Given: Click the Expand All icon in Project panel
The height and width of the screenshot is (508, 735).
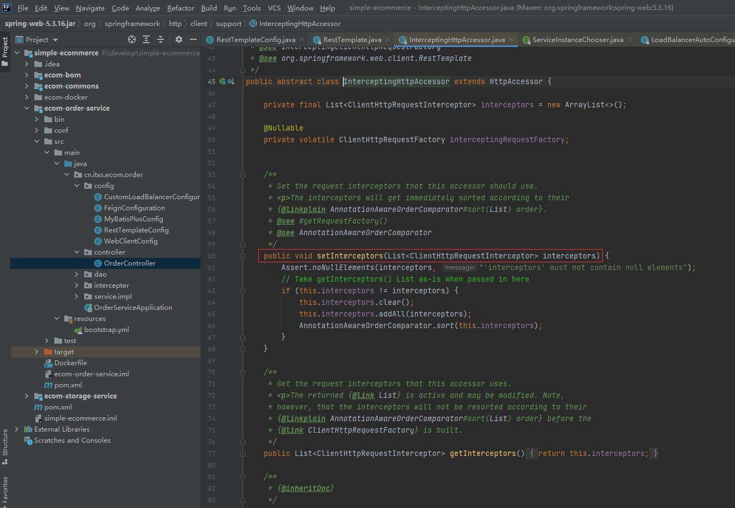Looking at the screenshot, I should pyautogui.click(x=146, y=39).
